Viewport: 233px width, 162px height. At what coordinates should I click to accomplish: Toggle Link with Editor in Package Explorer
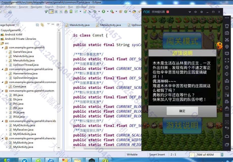pyautogui.click(x=42, y=25)
